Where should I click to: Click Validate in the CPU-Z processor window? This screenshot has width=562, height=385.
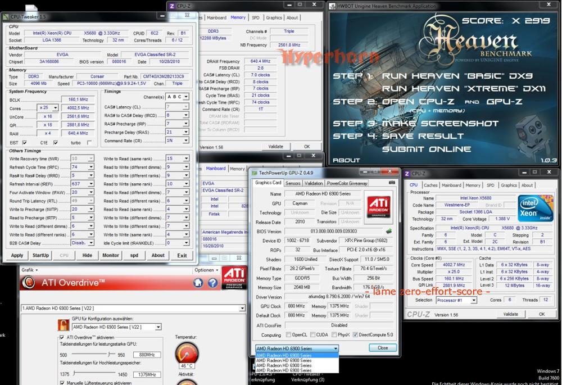coord(510,314)
